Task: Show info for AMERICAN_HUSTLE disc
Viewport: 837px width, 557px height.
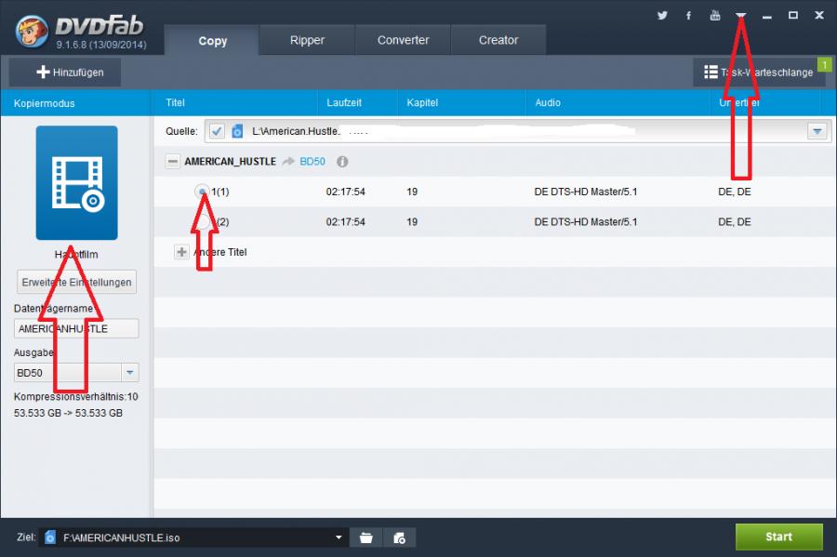Action: [342, 161]
